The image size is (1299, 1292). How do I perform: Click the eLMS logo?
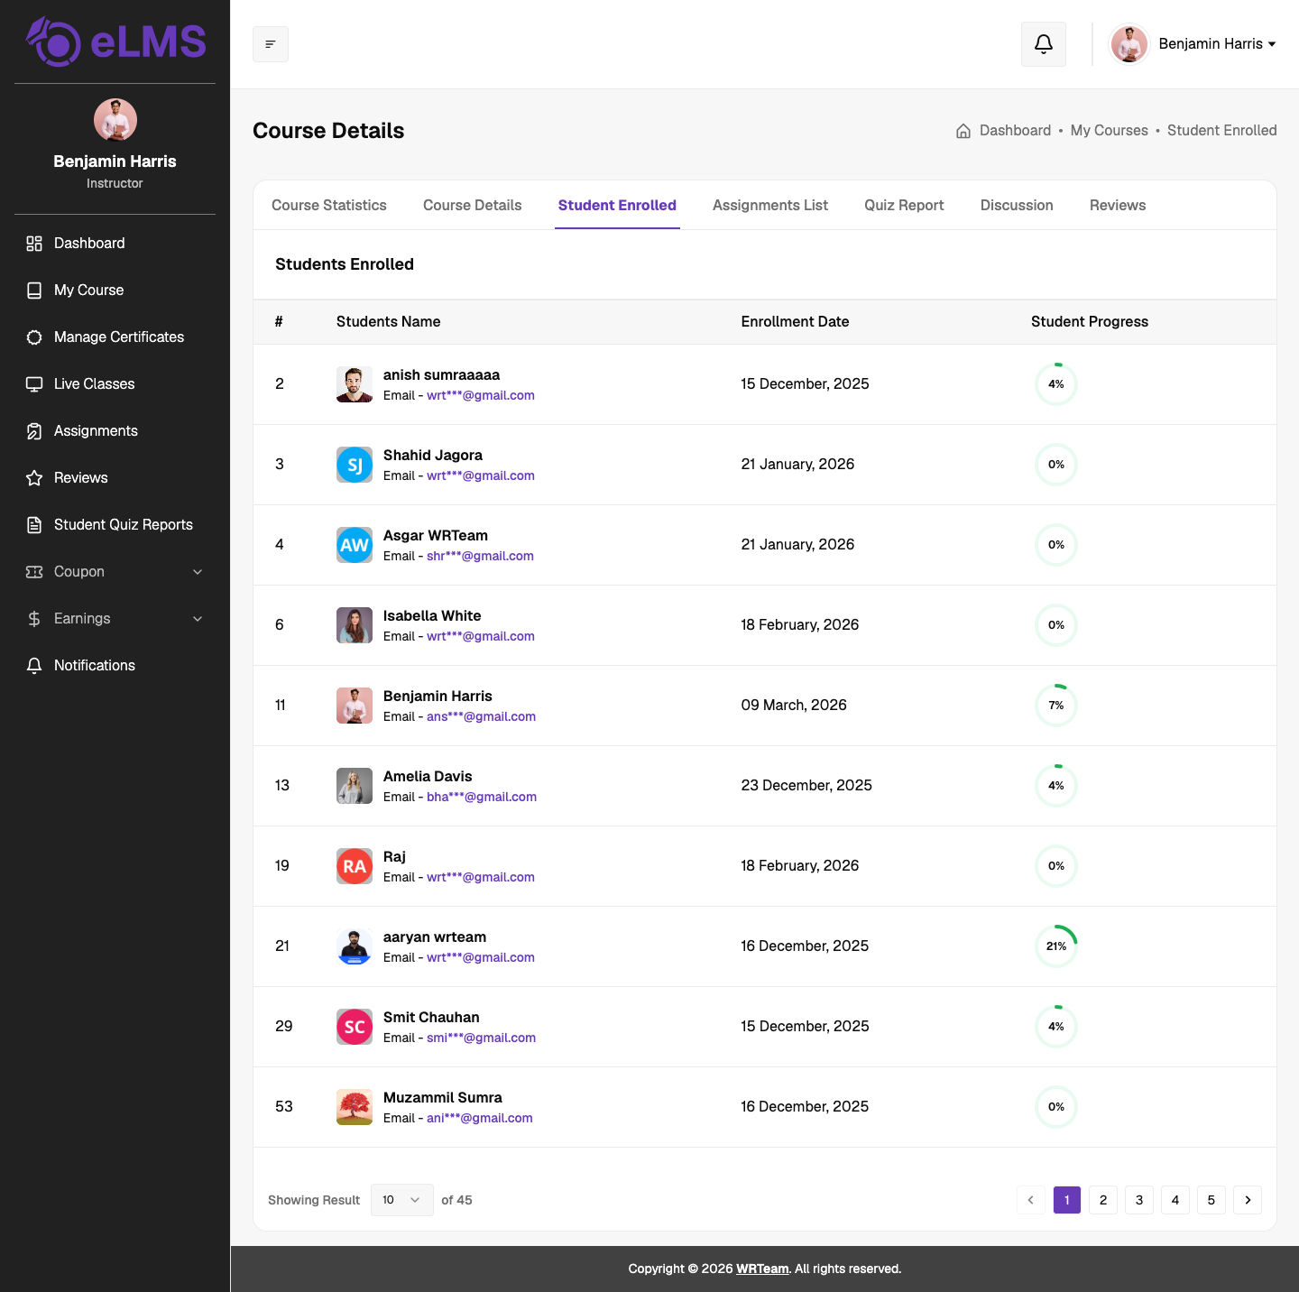(115, 42)
